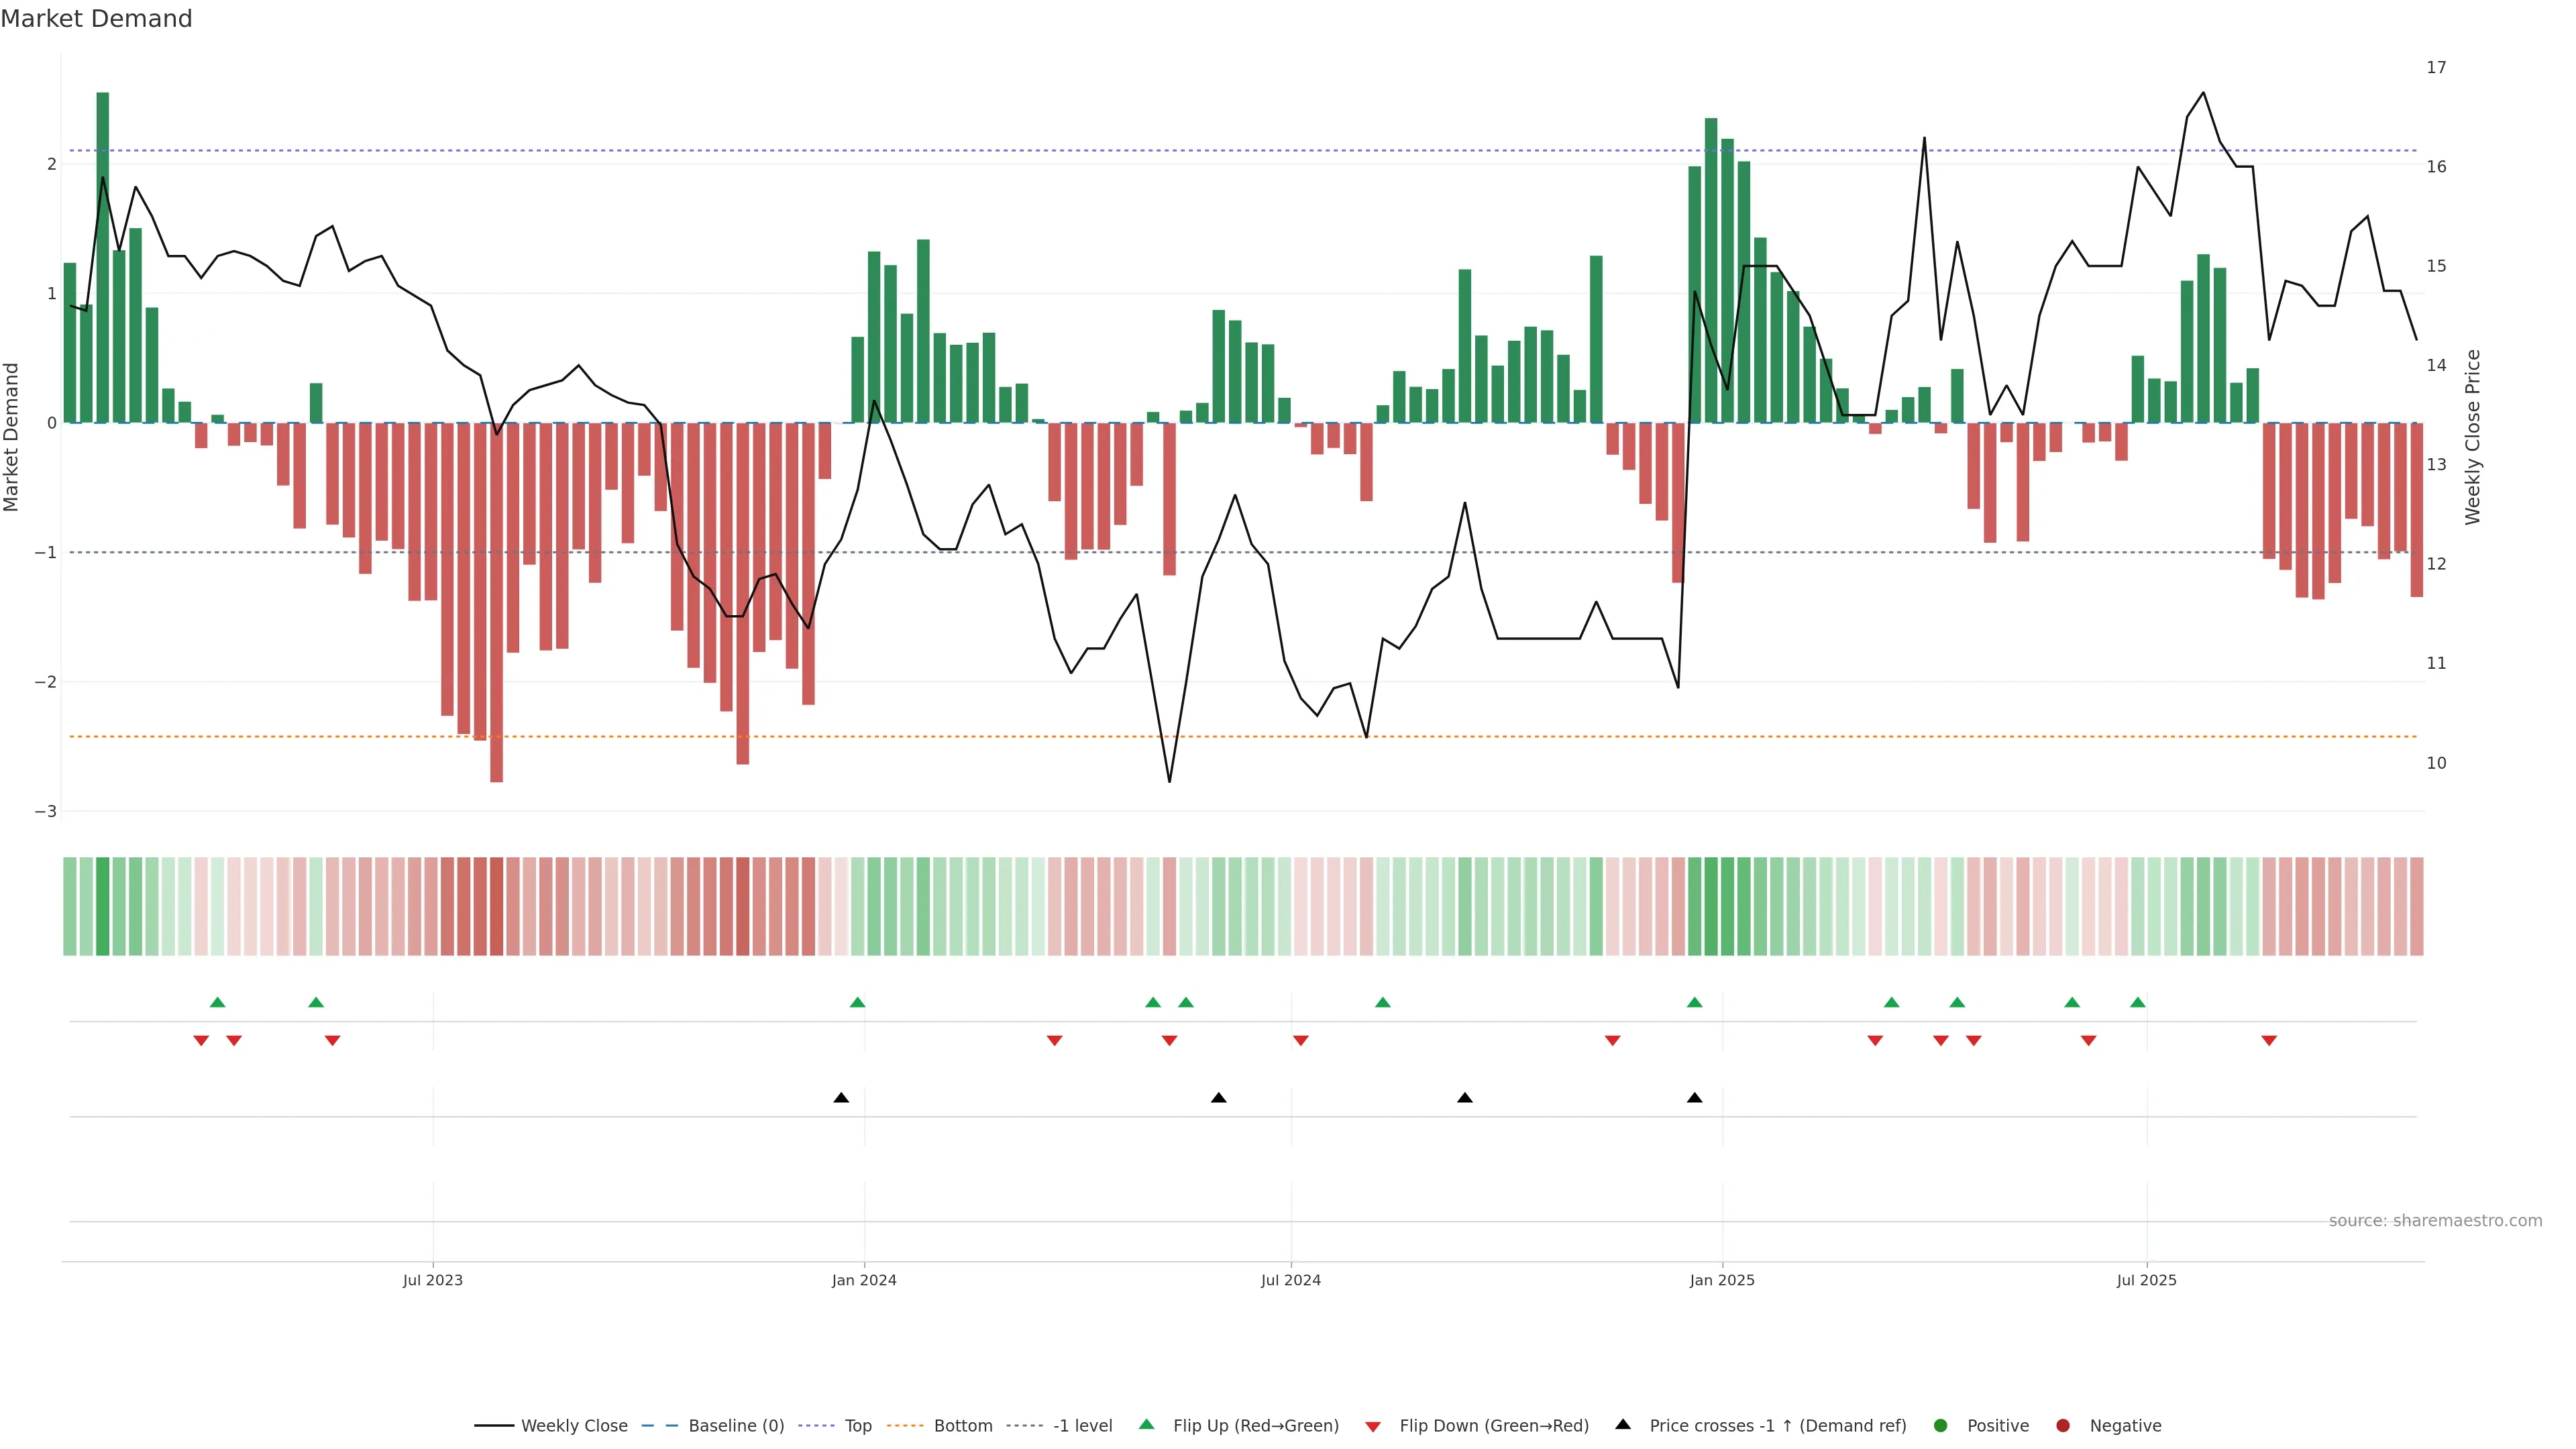Image resolution: width=2576 pixels, height=1449 pixels.
Task: Click the green flip-up marker near Jan 2024
Action: [857, 1002]
